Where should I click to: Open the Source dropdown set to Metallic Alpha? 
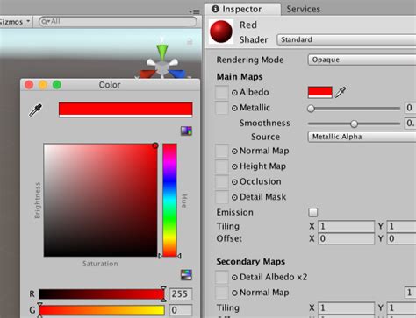(362, 137)
